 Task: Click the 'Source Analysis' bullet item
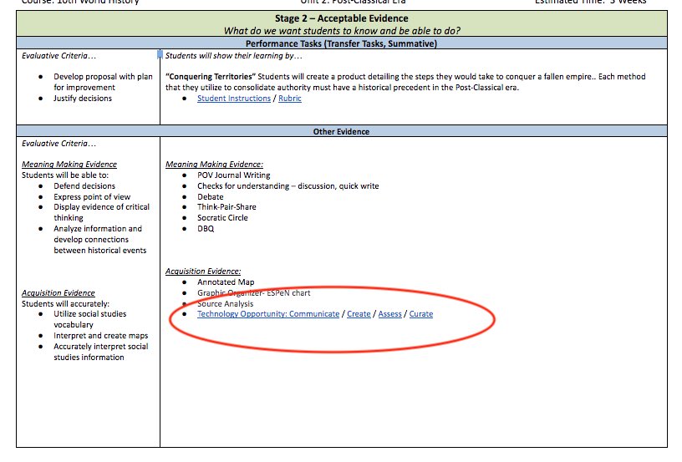(225, 303)
